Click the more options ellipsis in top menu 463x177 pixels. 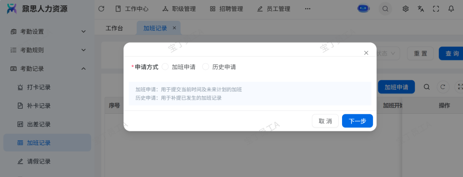tap(308, 9)
